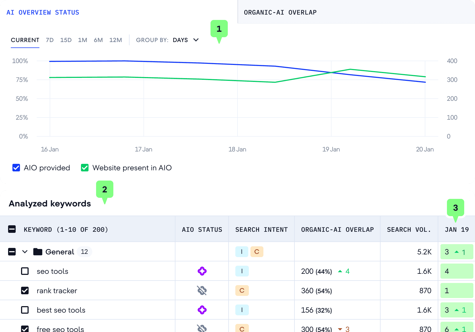The height and width of the screenshot is (332, 475).
Task: Select the 7D time range
Action: pyautogui.click(x=50, y=40)
